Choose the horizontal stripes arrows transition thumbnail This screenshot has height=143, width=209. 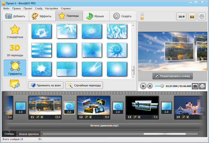pyautogui.click(x=41, y=50)
